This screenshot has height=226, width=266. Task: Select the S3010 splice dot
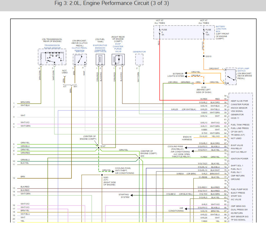(x=204, y=56)
